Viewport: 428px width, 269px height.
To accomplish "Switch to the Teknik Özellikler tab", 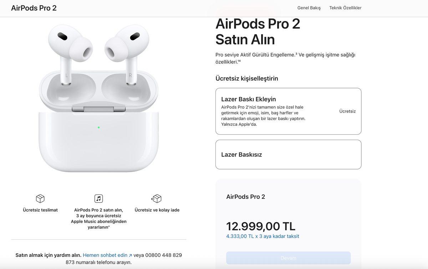I will pyautogui.click(x=346, y=7).
